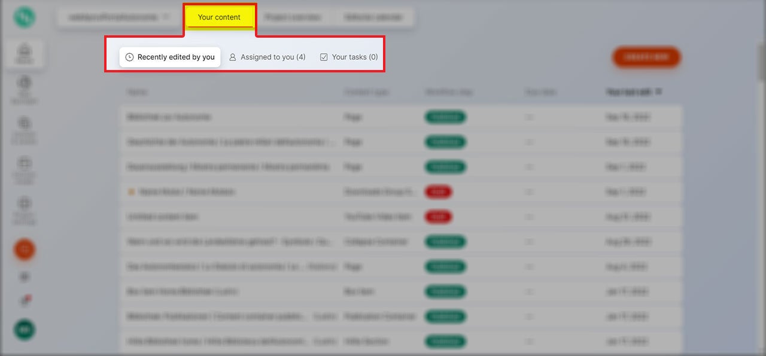Click the clock icon beside Recently edited
This screenshot has width=766, height=356.
(129, 57)
